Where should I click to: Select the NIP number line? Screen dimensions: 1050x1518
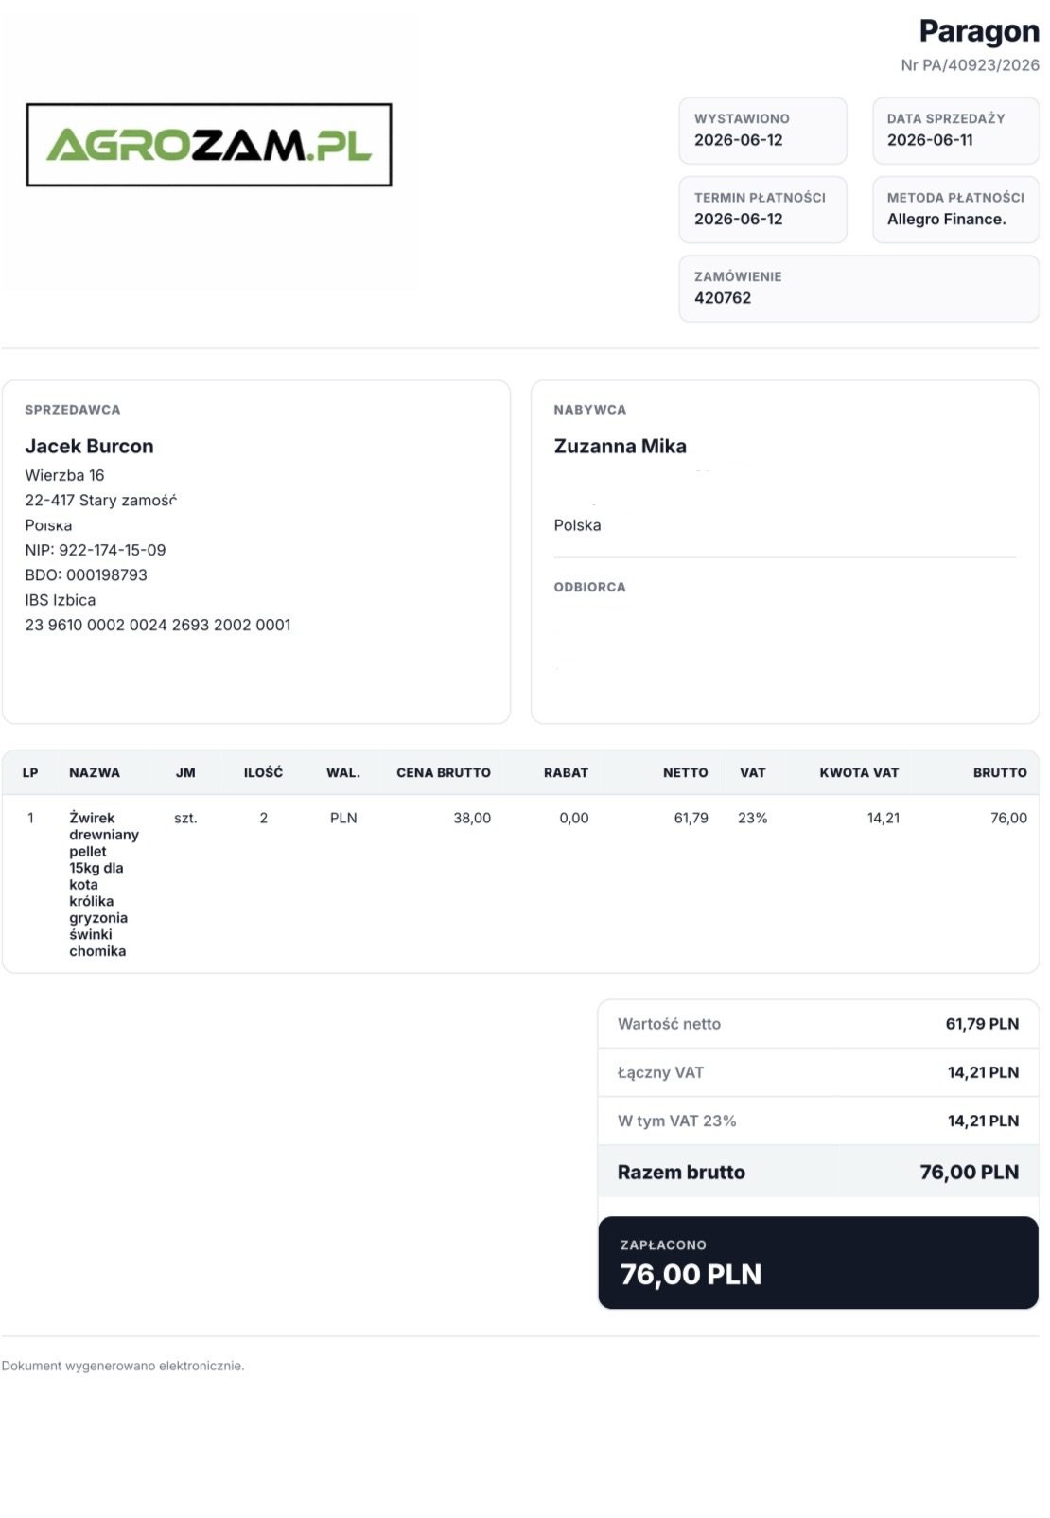96,550
